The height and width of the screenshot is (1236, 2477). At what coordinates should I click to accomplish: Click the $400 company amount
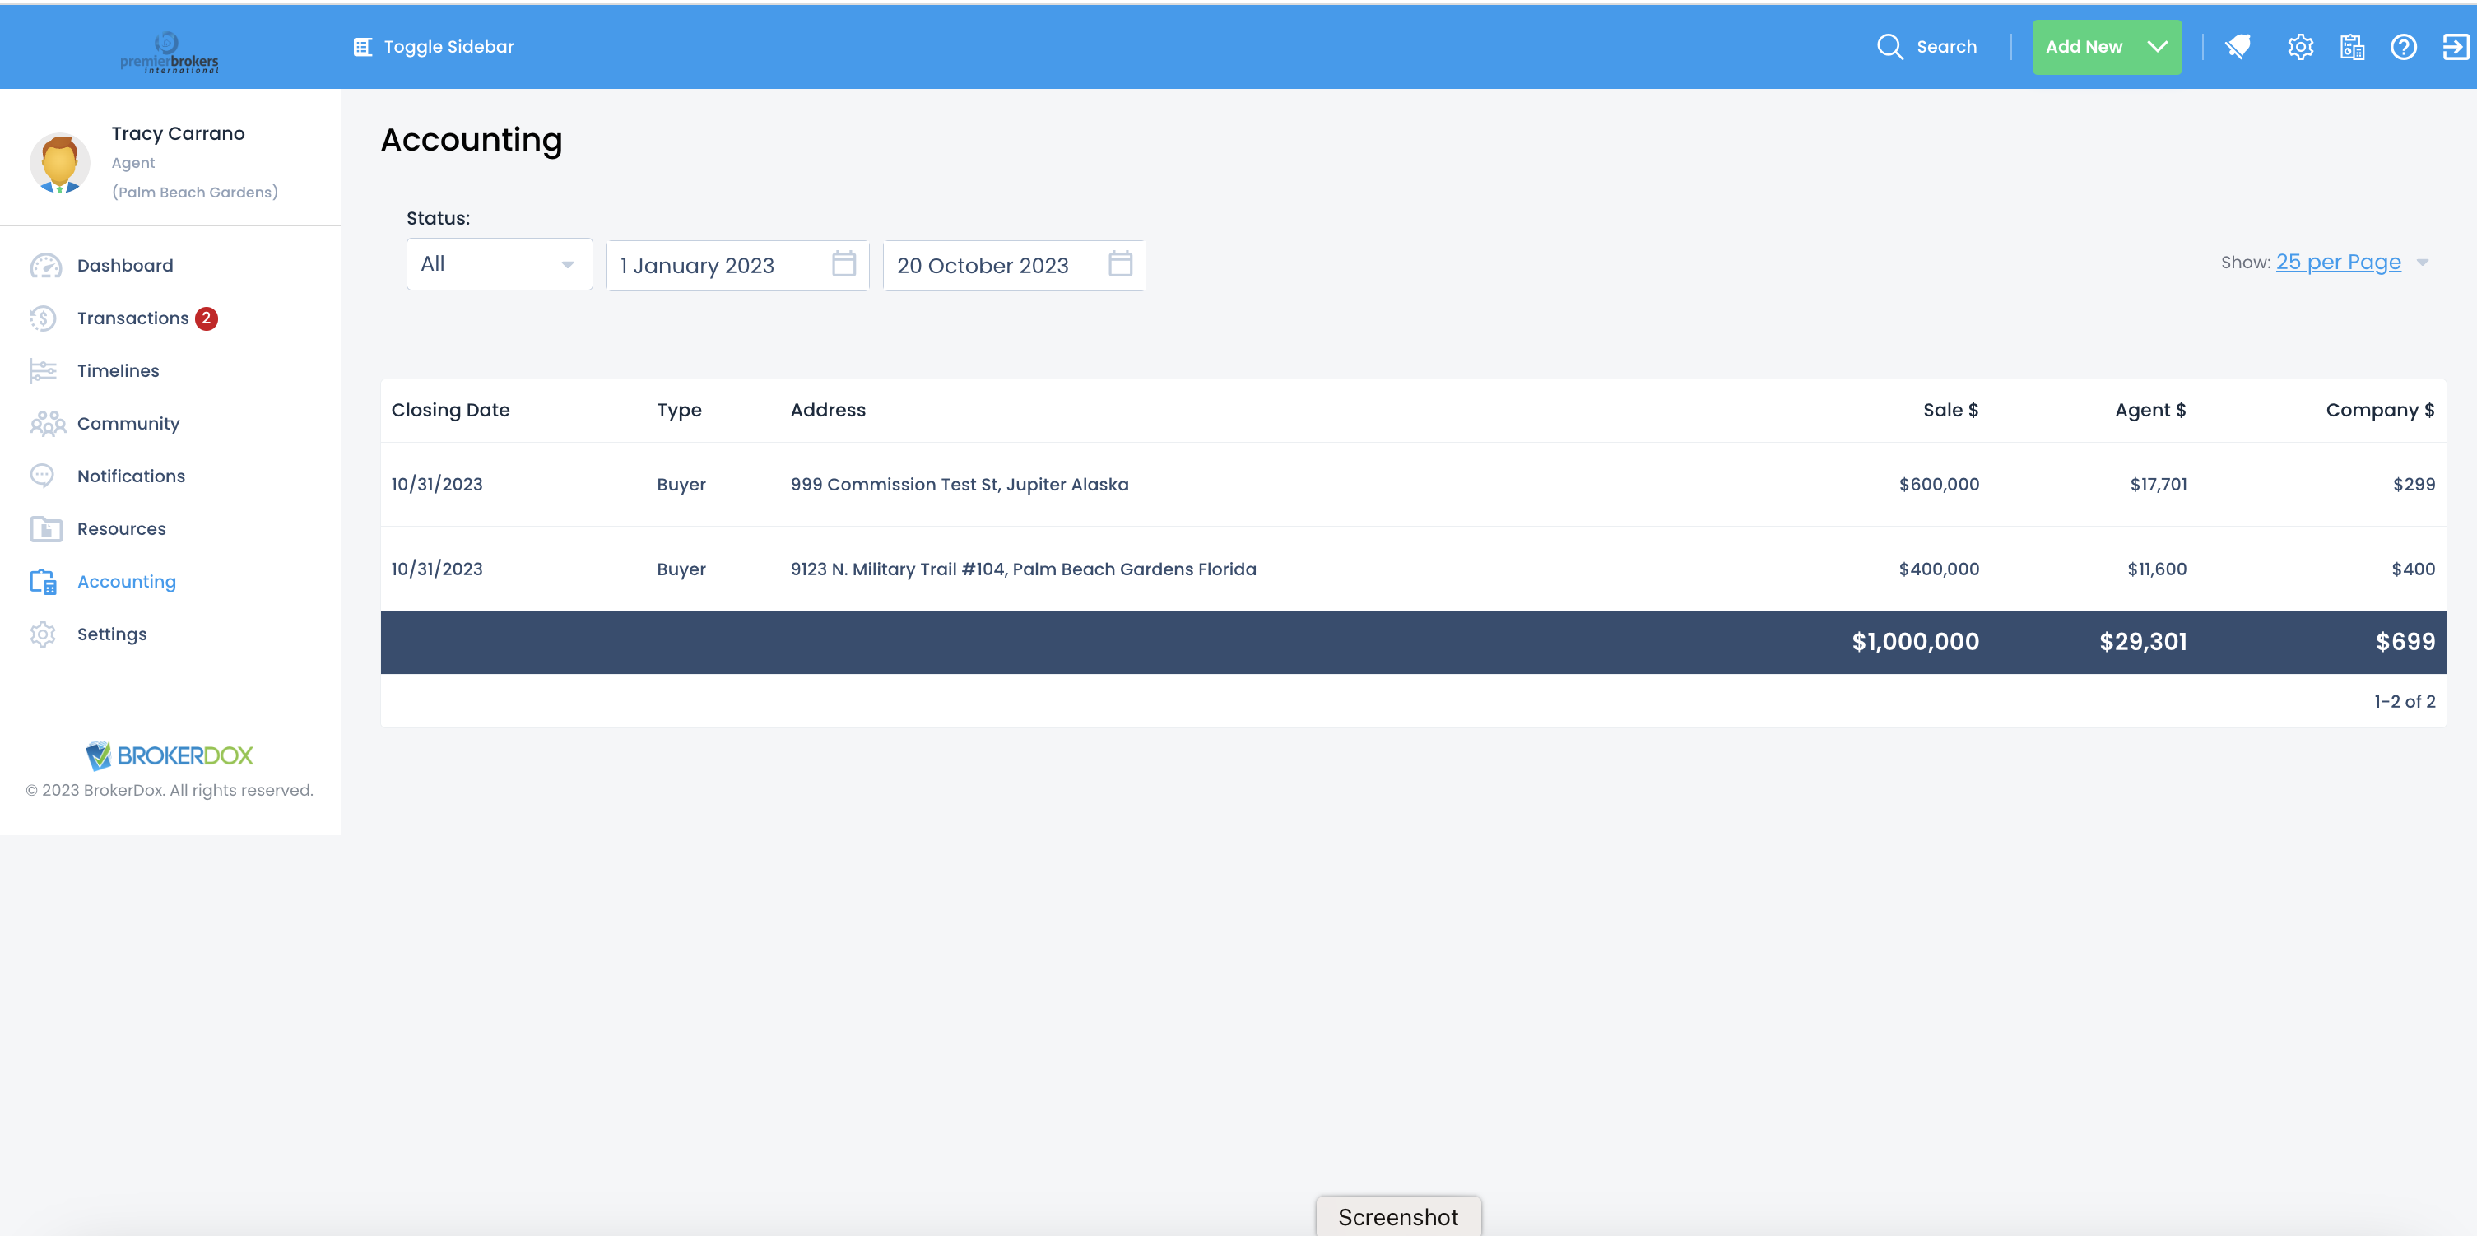pyautogui.click(x=2413, y=569)
